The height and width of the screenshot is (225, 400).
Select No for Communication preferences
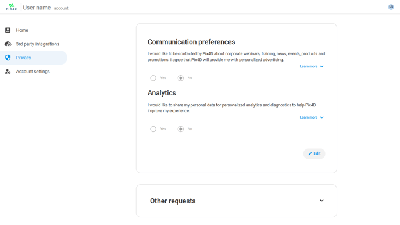[181, 78]
